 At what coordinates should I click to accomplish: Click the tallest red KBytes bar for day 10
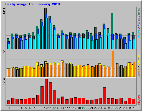(46, 92)
